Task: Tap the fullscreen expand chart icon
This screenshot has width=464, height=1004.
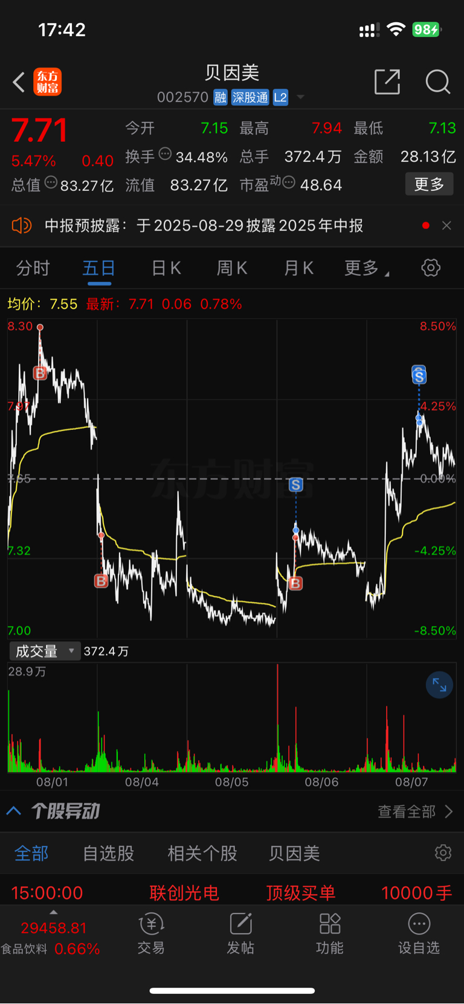Action: coord(439,685)
